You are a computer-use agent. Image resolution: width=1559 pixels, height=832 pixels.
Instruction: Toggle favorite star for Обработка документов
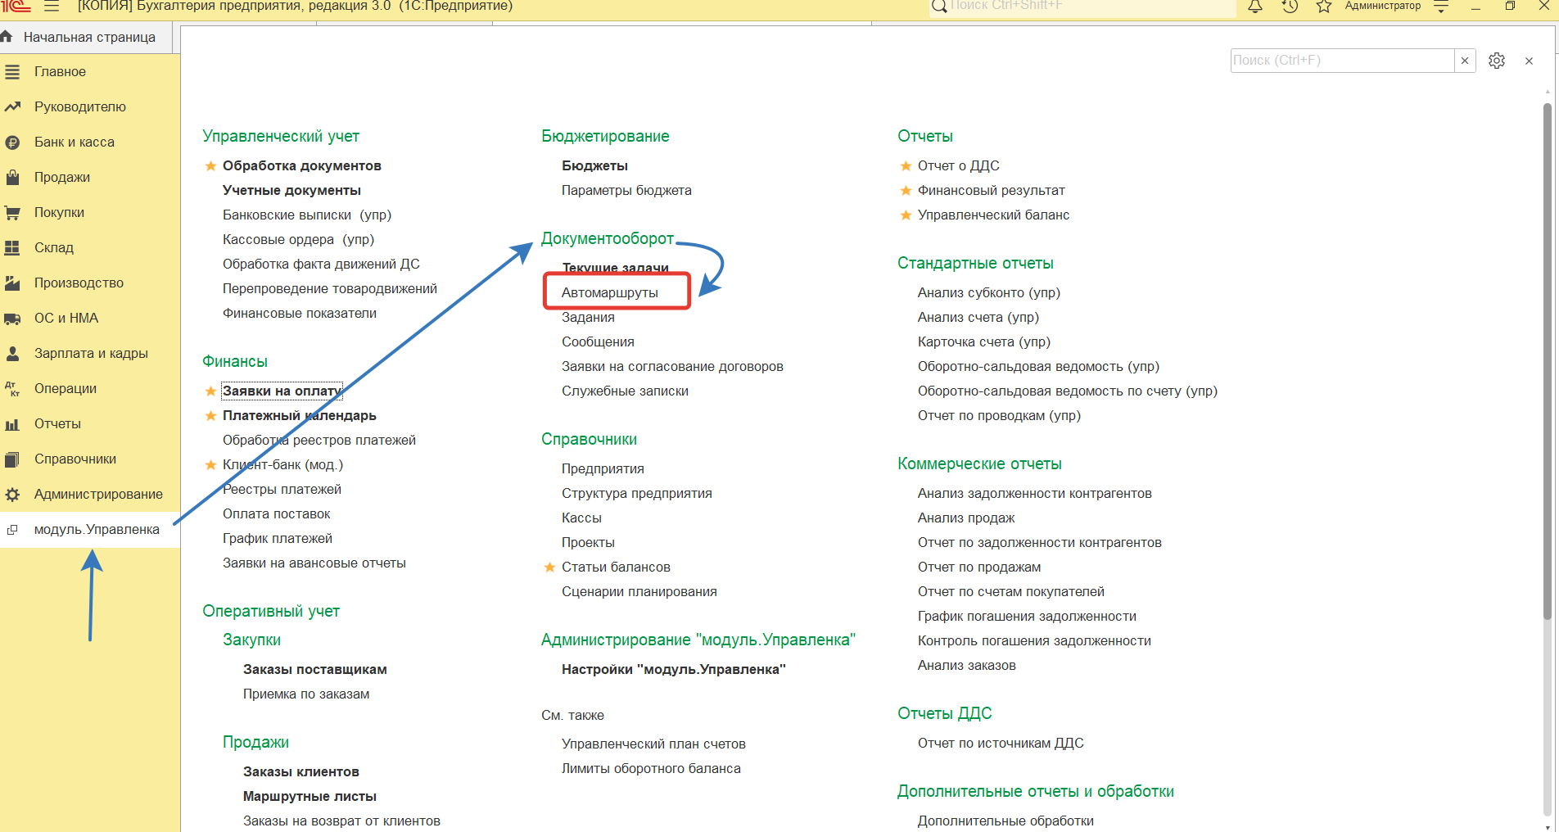210,166
